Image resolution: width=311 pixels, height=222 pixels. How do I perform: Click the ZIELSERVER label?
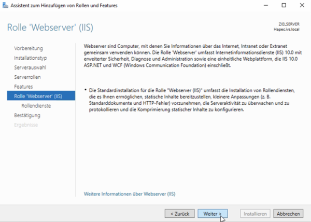289,24
